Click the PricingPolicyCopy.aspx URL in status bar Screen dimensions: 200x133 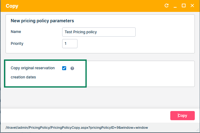(x=77, y=127)
